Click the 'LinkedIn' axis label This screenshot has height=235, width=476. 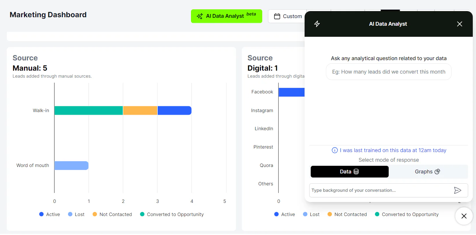click(x=264, y=129)
